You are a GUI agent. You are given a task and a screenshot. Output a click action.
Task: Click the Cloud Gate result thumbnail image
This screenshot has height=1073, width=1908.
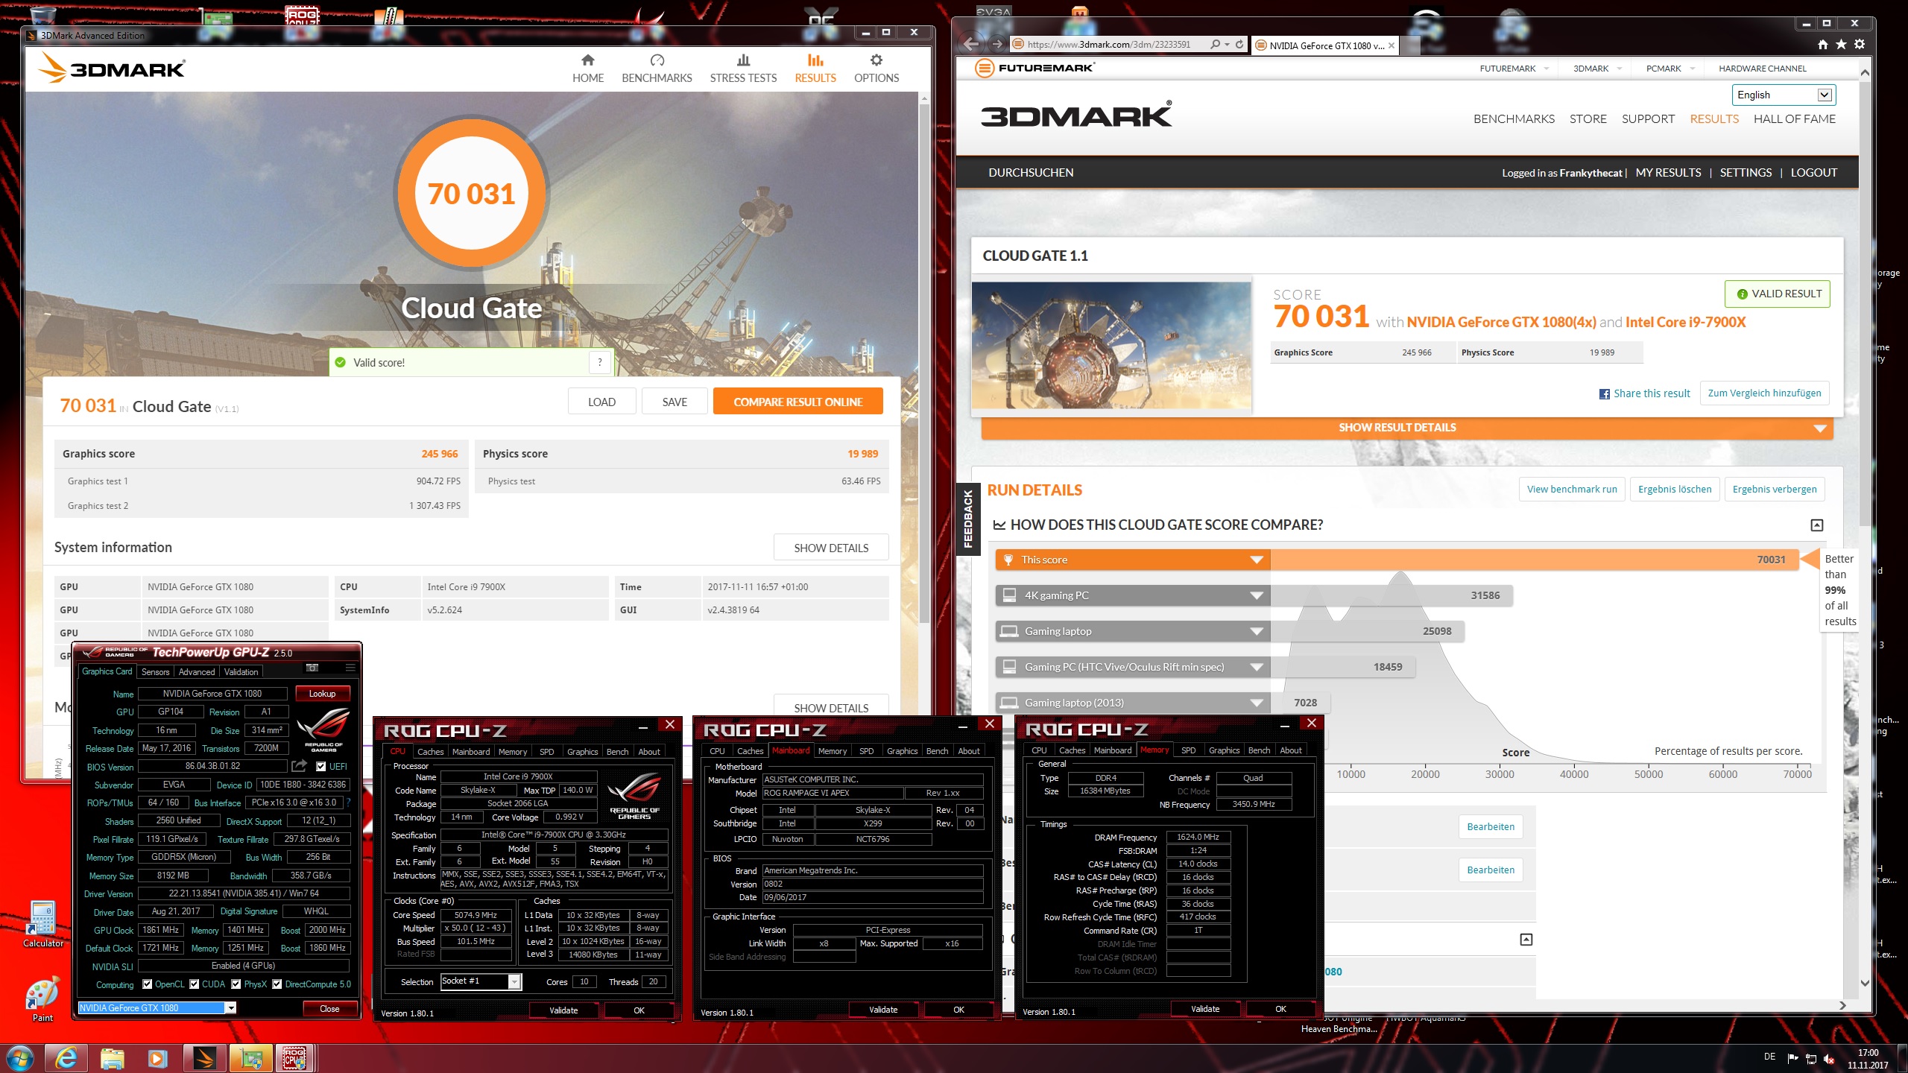click(1111, 345)
